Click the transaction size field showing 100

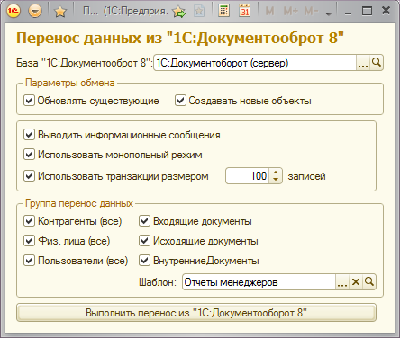click(248, 176)
